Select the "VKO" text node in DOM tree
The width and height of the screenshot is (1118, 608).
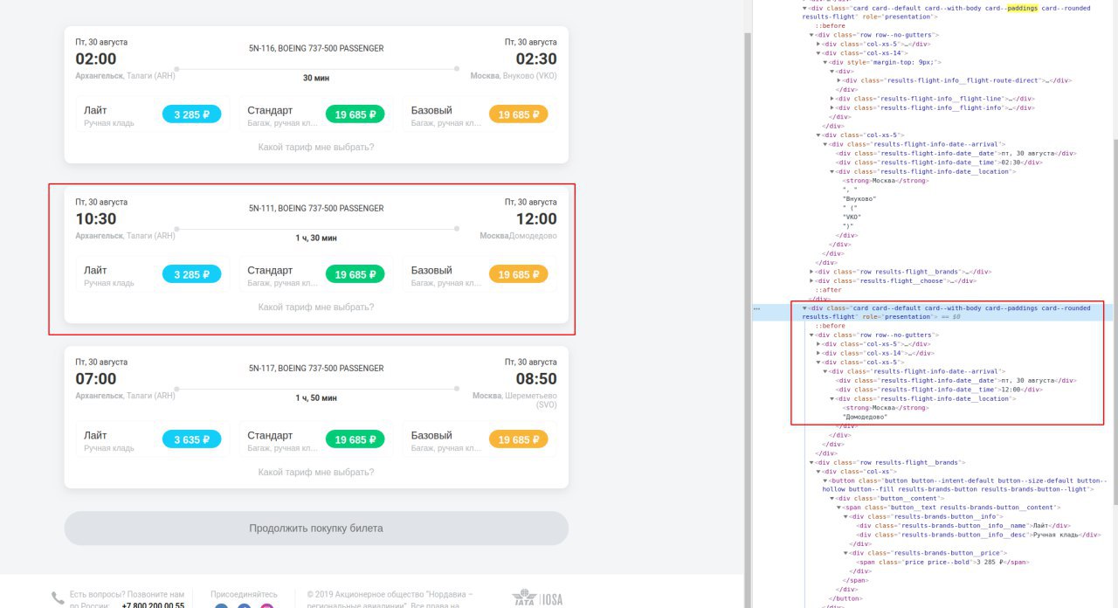tap(852, 217)
